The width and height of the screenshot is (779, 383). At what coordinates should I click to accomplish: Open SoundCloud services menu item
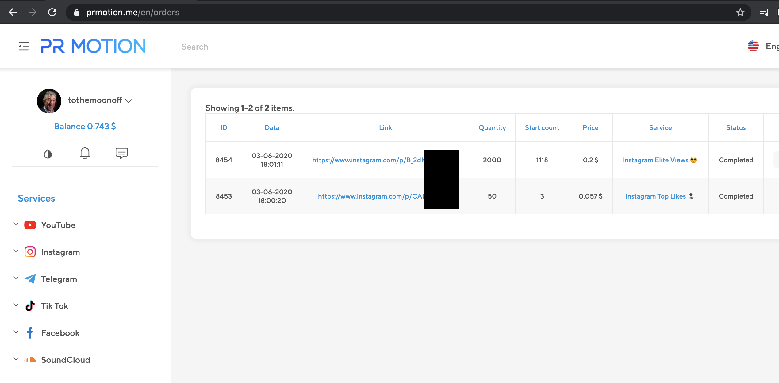(x=66, y=360)
